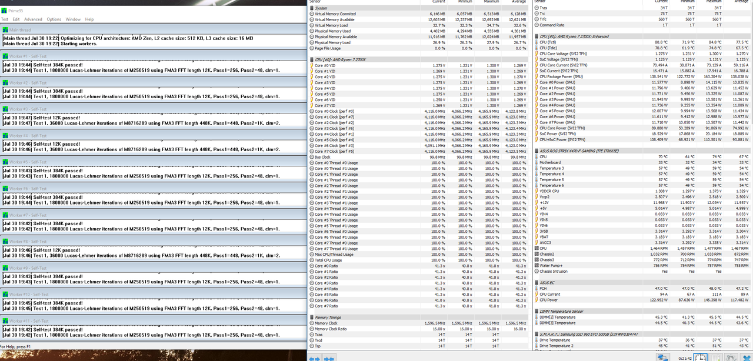753x361 pixels.
Task: Select the Motherboard temperature row
Action: [642, 163]
